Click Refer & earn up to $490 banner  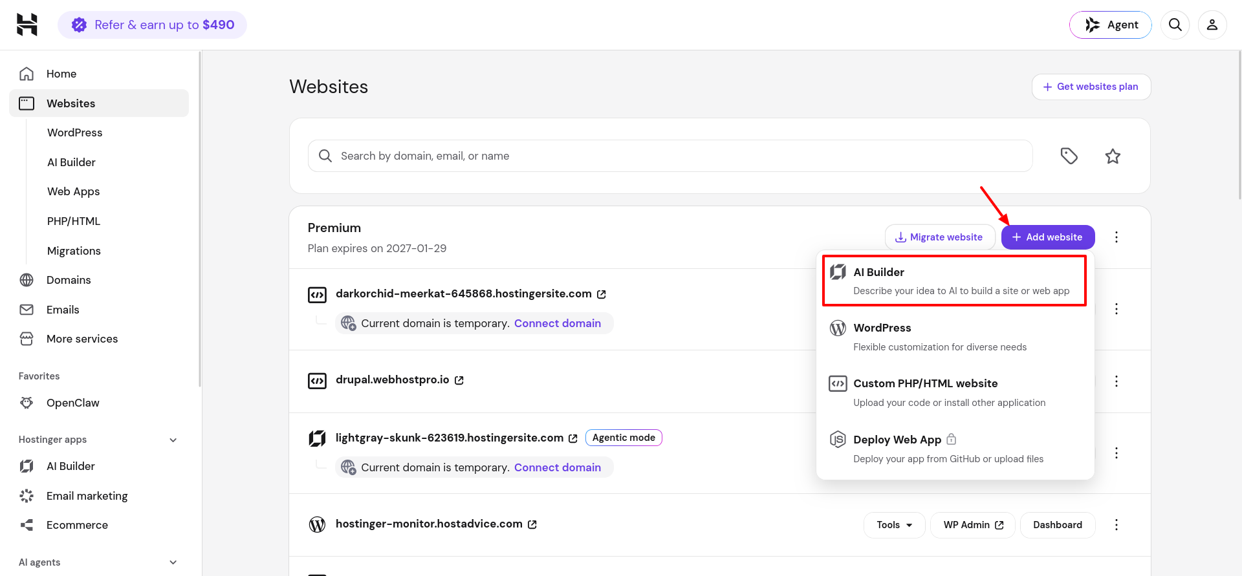(152, 25)
